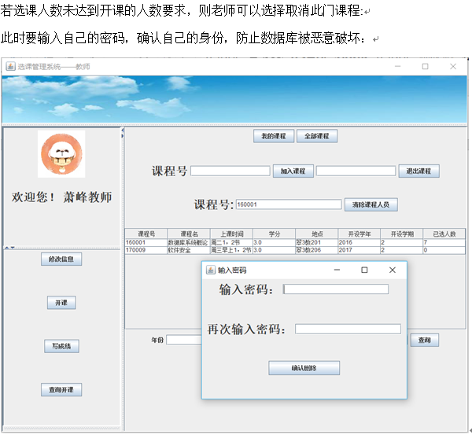Open the 全部课程 list
The height and width of the screenshot is (438, 472).
(317, 136)
